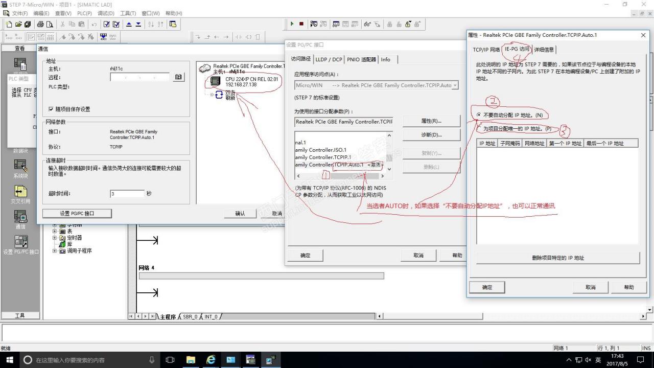The width and height of the screenshot is (654, 368).
Task: Click the Print toolbar icon
Action: (40, 24)
